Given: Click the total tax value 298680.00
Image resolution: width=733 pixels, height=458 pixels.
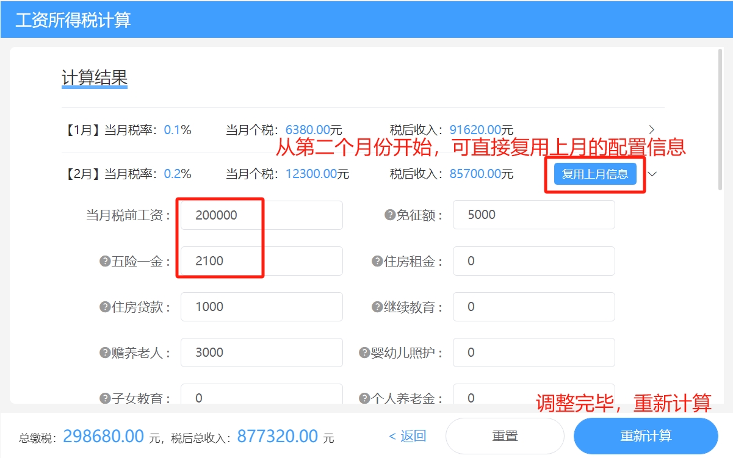Looking at the screenshot, I should [x=104, y=436].
